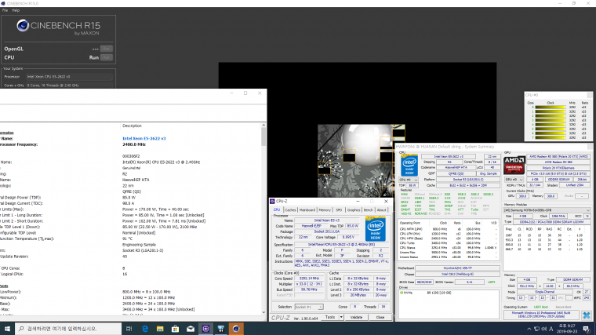Click scroll down arrow in left info window
The image size is (596, 335).
tap(263, 312)
